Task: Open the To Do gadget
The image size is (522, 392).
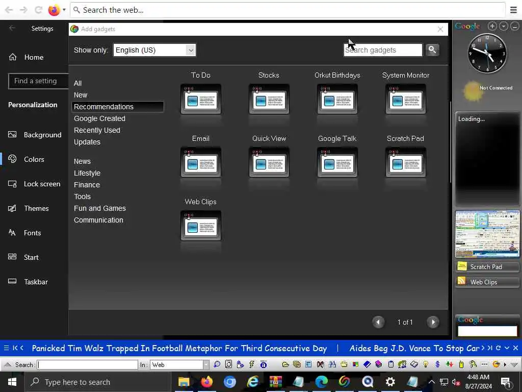Action: [x=201, y=99]
